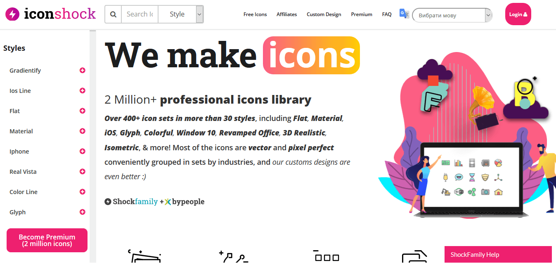Click the magnifying glass search icon
Viewport: 556px width, 263px height.
113,14
